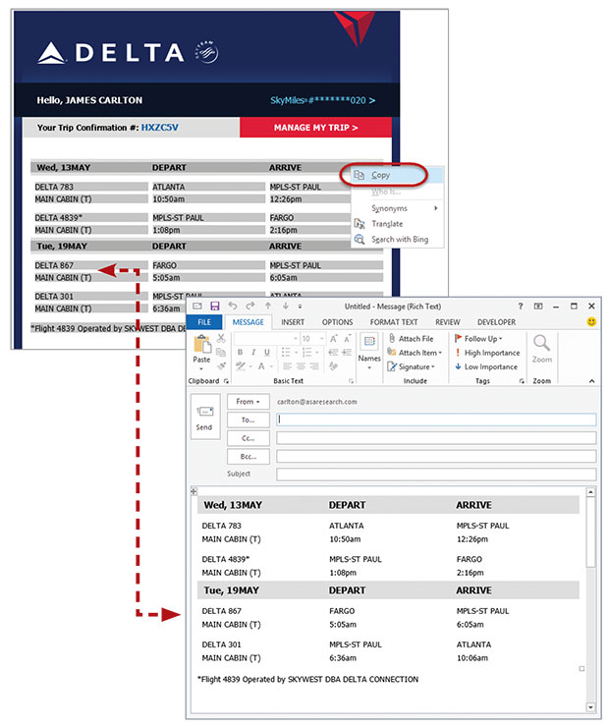Image resolution: width=609 pixels, height=727 pixels.
Task: Click the Undo arrow in title bar
Action: point(235,307)
